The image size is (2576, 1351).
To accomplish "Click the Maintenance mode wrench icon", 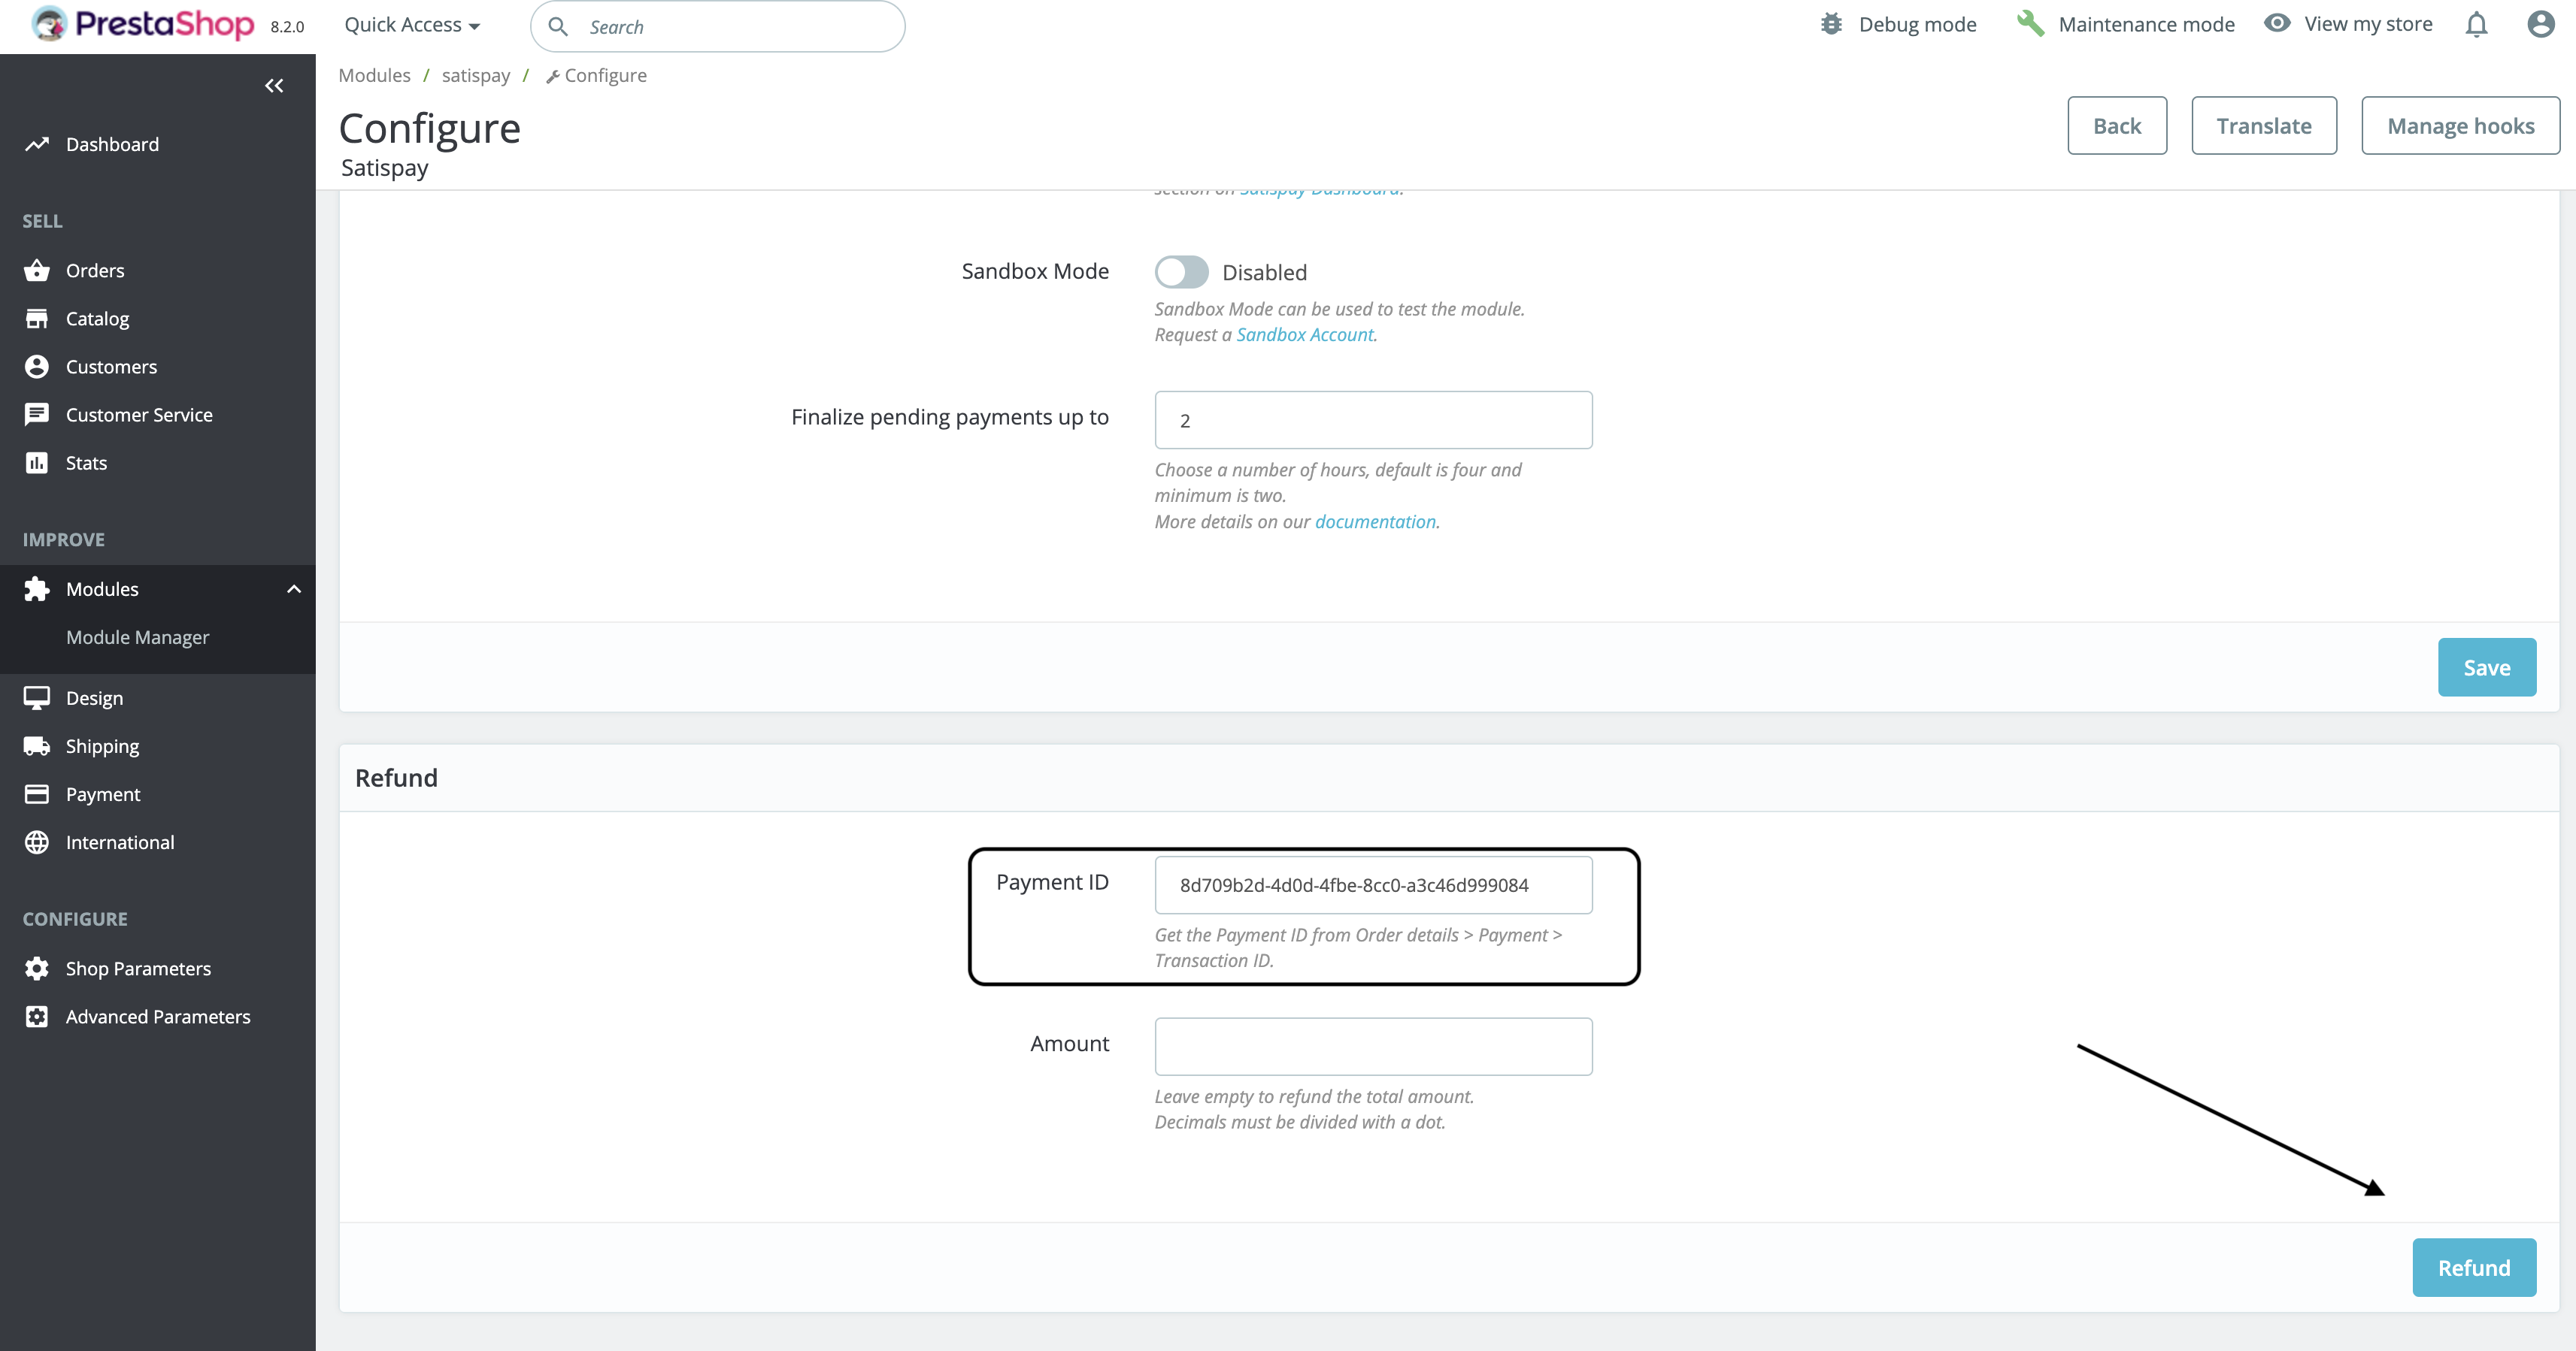I will click(x=2030, y=25).
